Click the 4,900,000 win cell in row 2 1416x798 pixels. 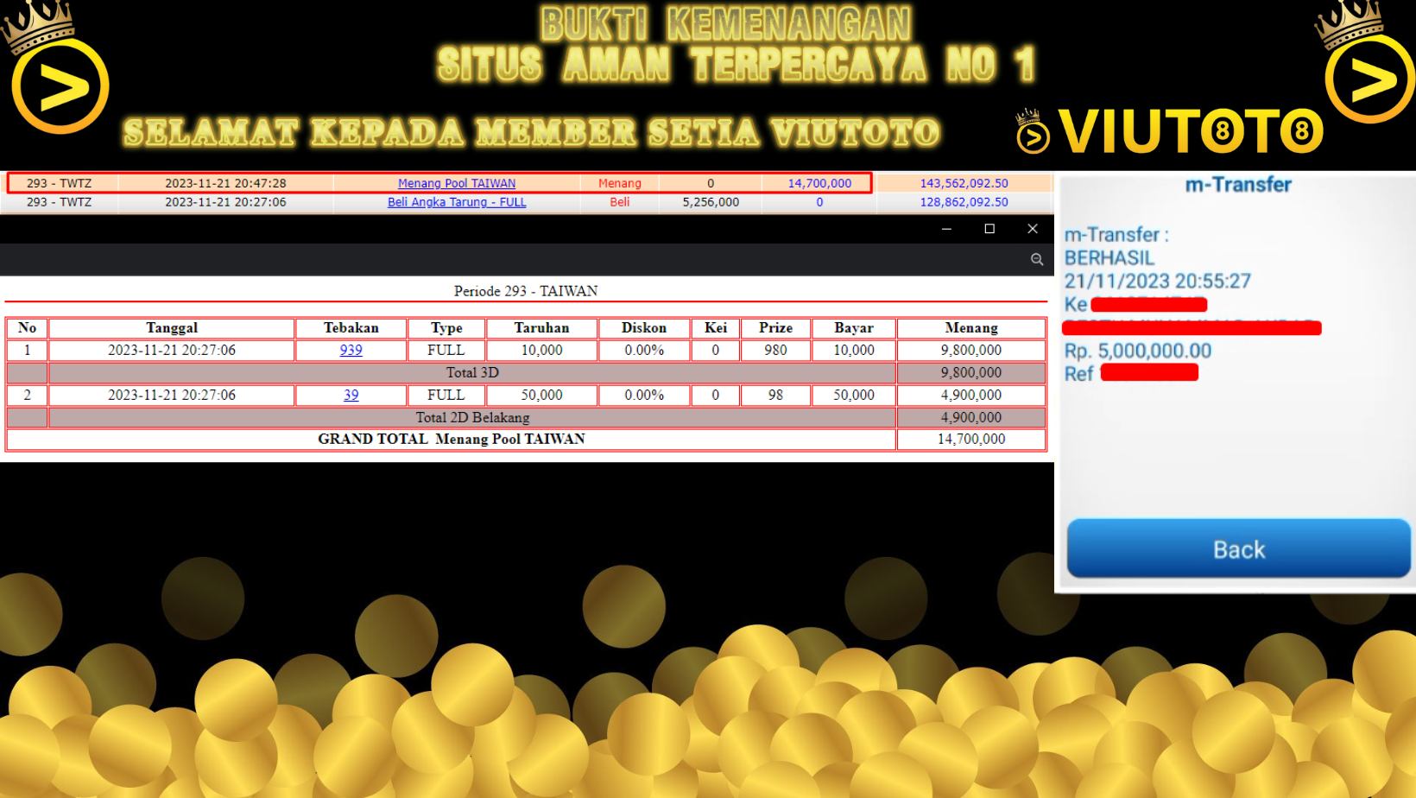[x=971, y=395]
